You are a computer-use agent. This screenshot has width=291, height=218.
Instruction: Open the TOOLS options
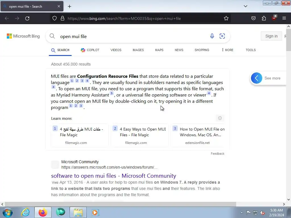[x=251, y=50]
